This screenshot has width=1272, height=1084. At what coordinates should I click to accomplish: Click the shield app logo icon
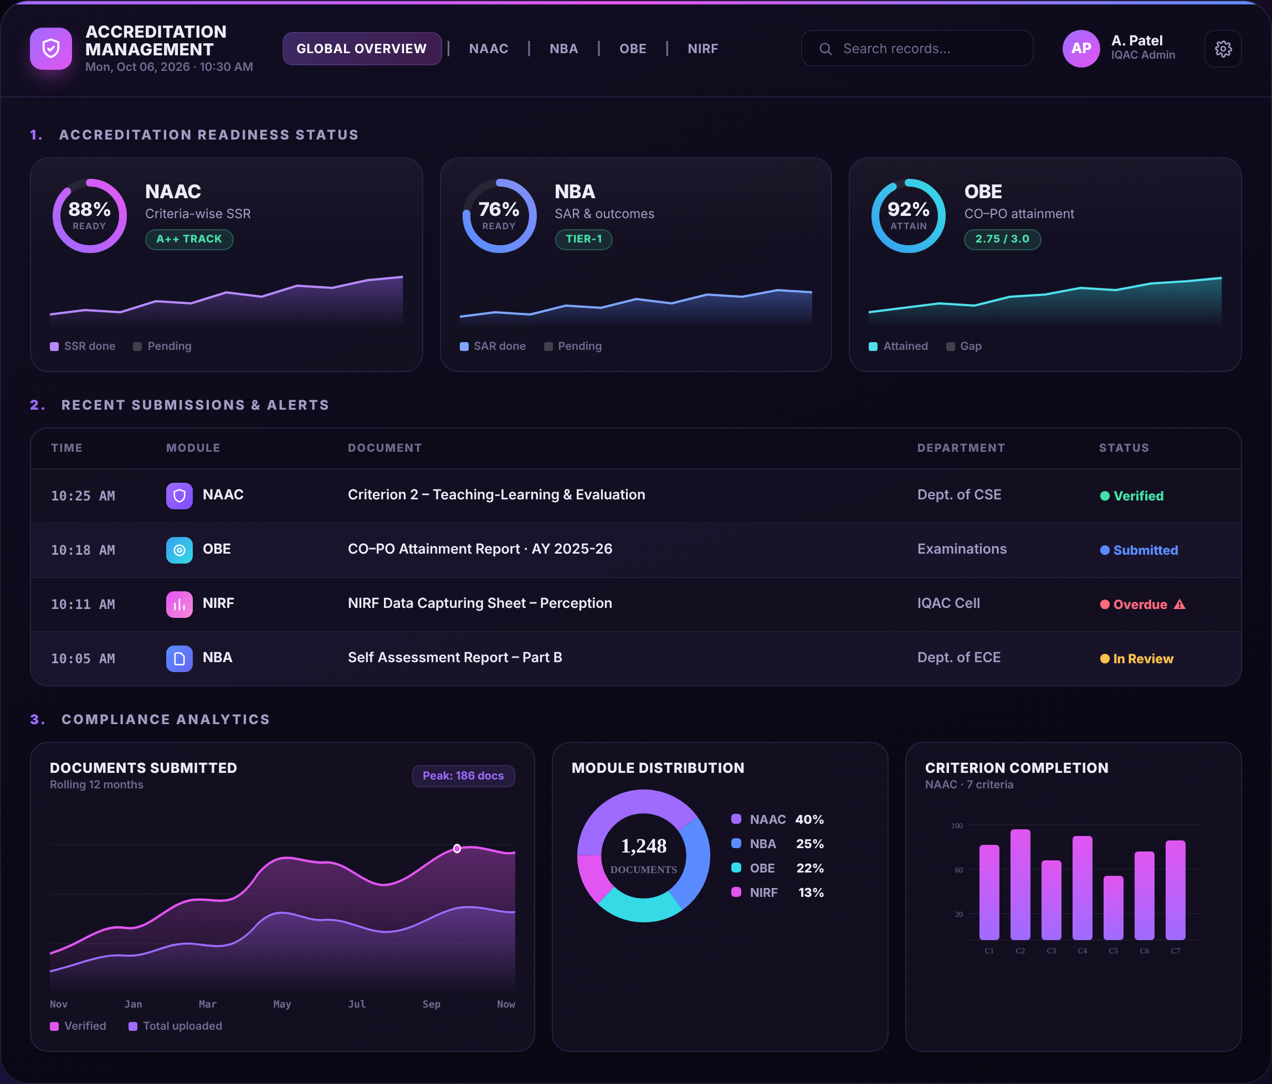(x=51, y=49)
